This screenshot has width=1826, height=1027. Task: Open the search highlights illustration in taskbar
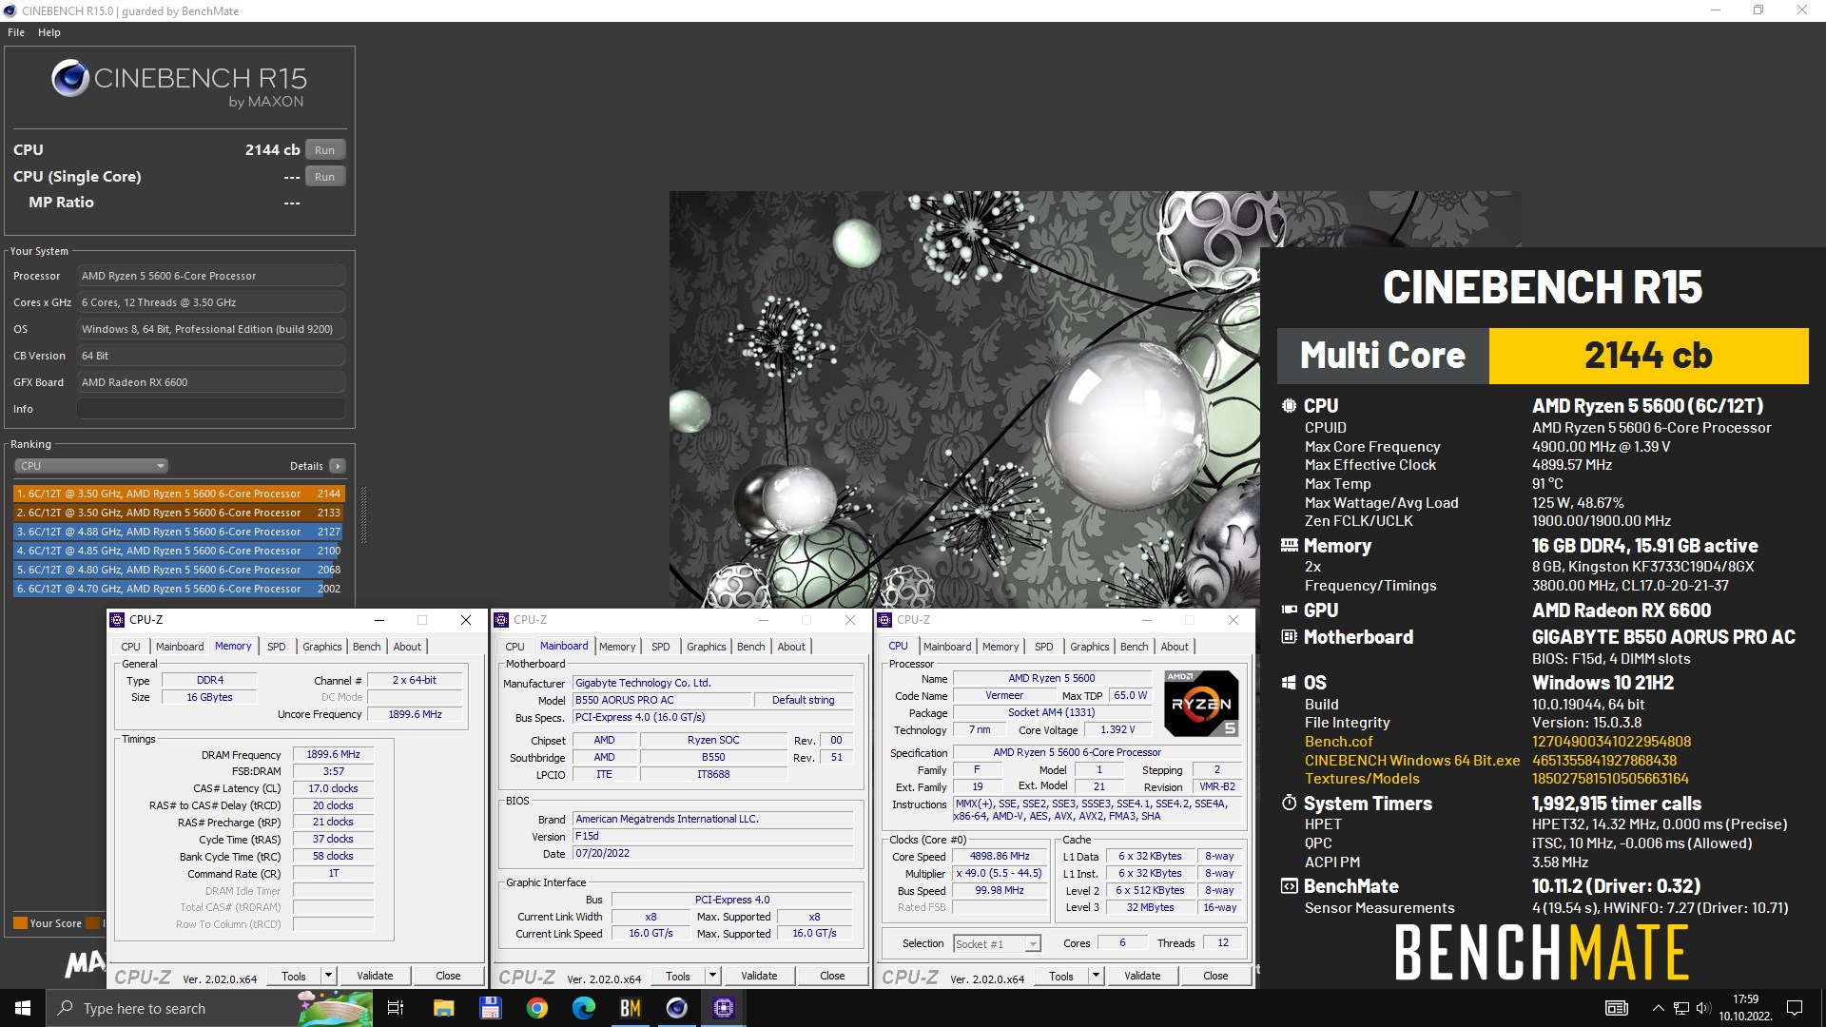(x=335, y=1008)
